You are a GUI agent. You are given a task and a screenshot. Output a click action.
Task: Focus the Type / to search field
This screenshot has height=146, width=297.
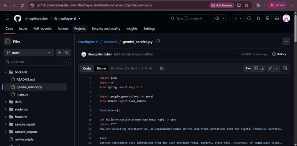coord(190,18)
